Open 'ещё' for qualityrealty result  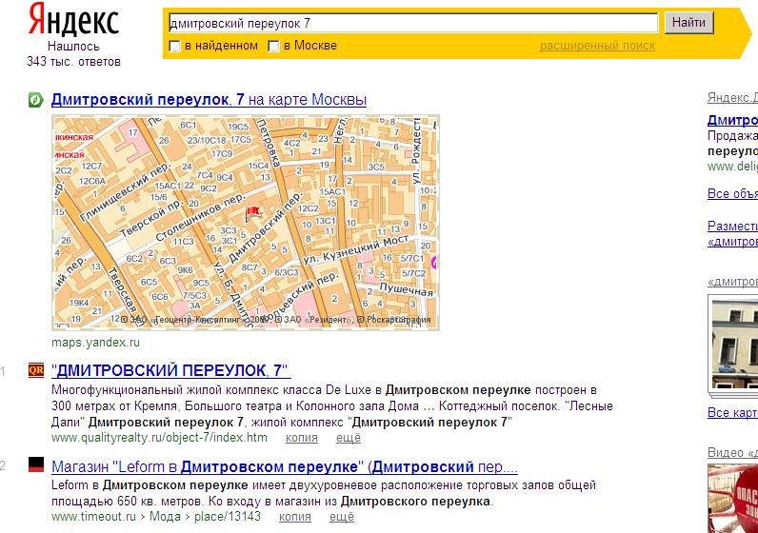click(349, 437)
